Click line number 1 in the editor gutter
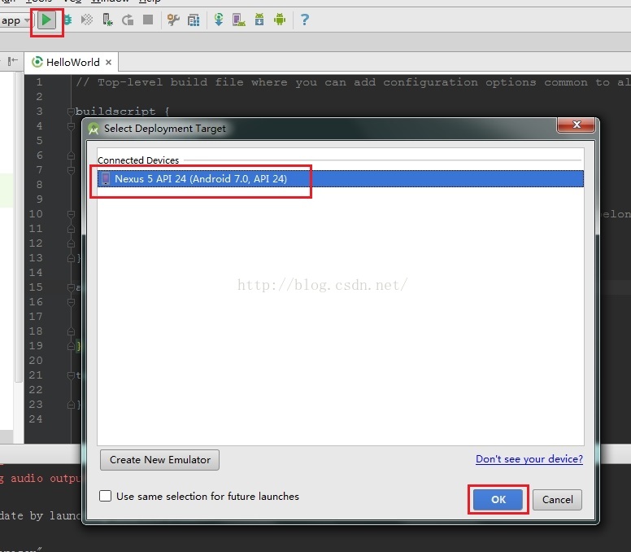 pyautogui.click(x=39, y=82)
